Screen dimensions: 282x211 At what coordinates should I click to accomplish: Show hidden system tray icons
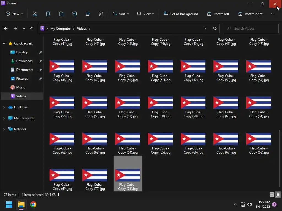click(235, 204)
